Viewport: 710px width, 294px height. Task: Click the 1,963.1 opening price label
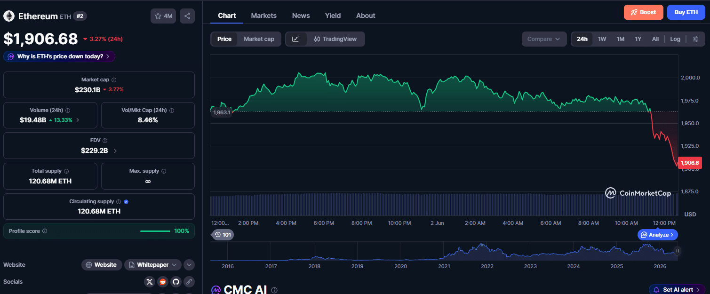pyautogui.click(x=222, y=112)
